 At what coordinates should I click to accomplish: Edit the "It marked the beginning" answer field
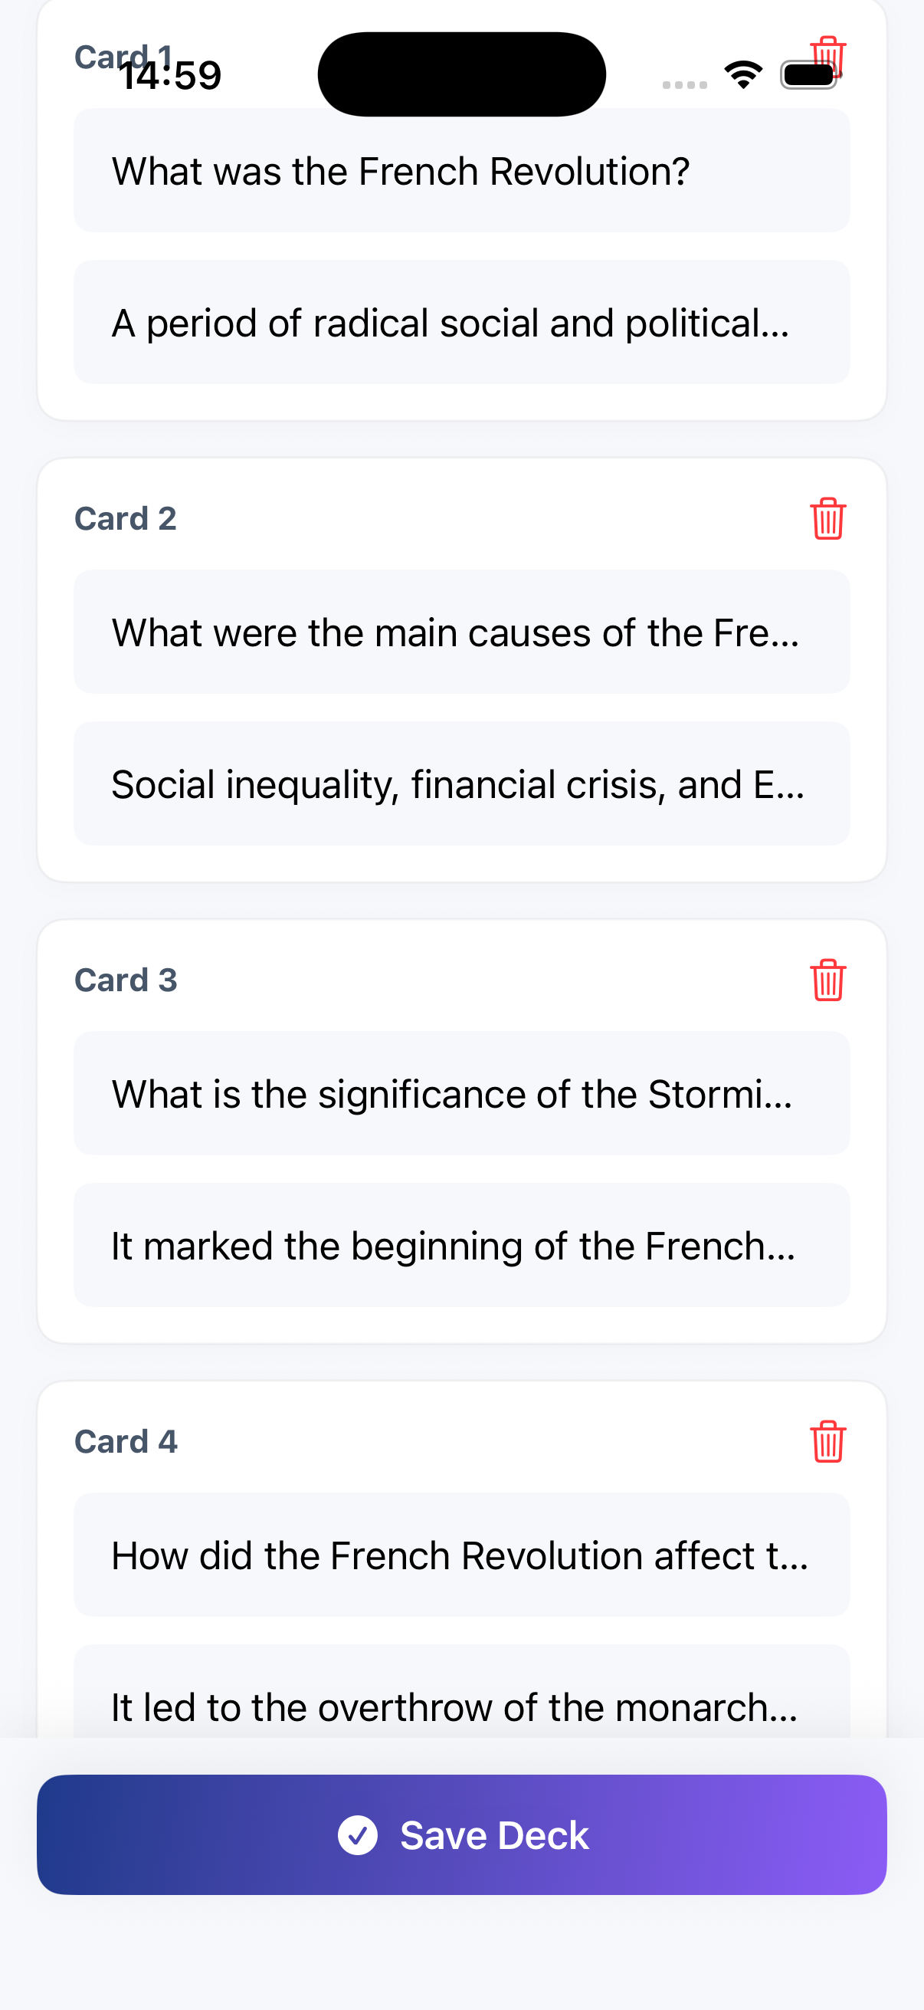461,1245
